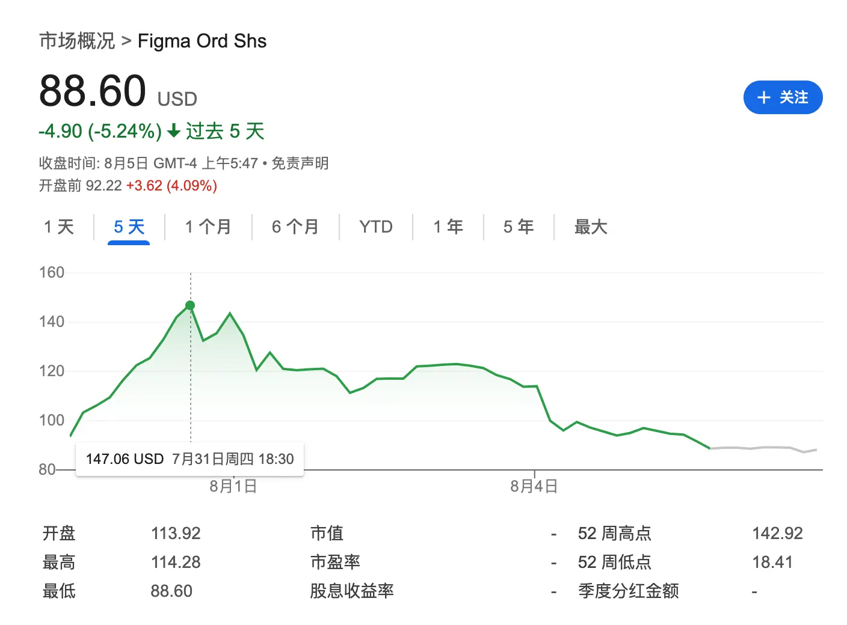Click the gray pre-market segment of chart line
Viewport: 847px width, 625px height.
pos(764,448)
